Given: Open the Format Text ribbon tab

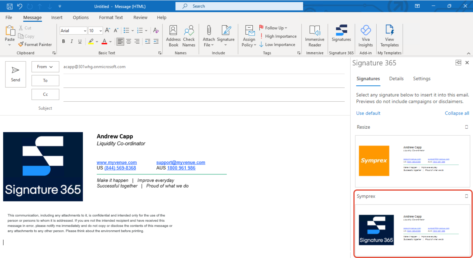Looking at the screenshot, I should click(111, 17).
